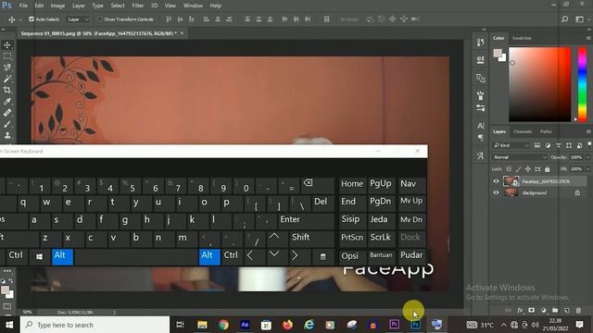Select the Crop tool
This screenshot has height=333, width=593.
point(7,90)
